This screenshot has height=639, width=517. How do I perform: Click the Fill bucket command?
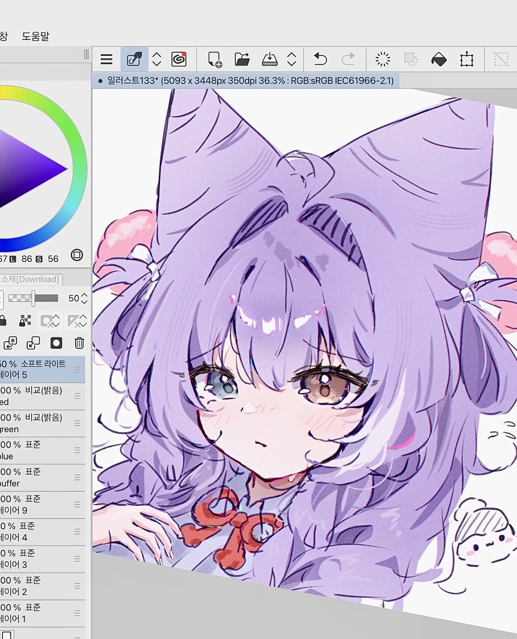click(439, 59)
